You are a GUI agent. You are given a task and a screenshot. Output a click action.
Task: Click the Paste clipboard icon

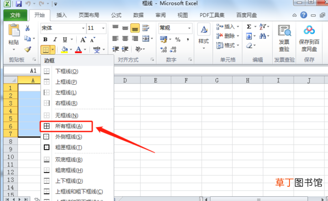coord(14,30)
